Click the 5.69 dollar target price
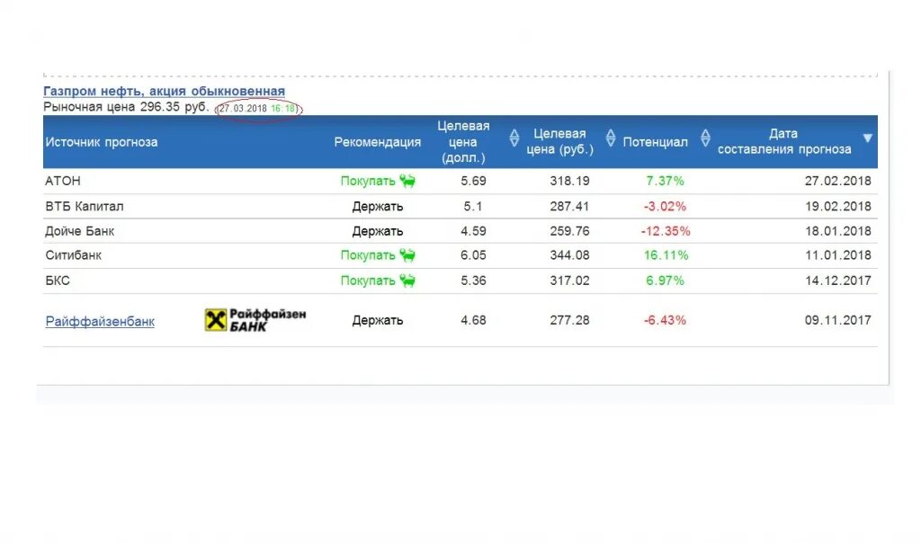Image resolution: width=921 pixels, height=543 pixels. tap(473, 181)
